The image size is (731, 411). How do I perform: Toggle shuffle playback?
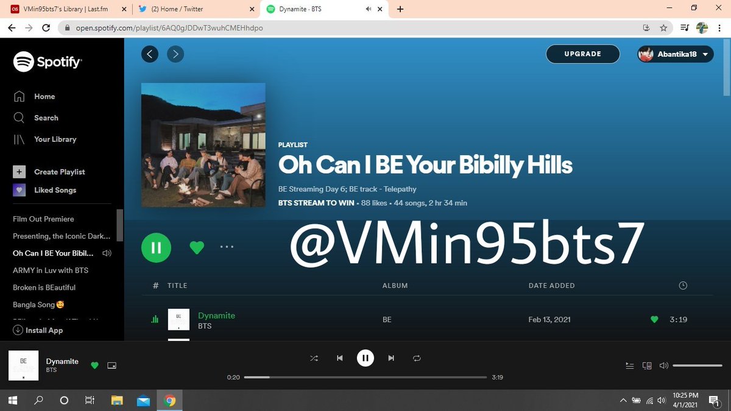point(314,358)
